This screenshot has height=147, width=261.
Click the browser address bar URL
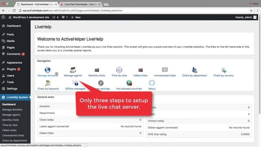(73, 11)
